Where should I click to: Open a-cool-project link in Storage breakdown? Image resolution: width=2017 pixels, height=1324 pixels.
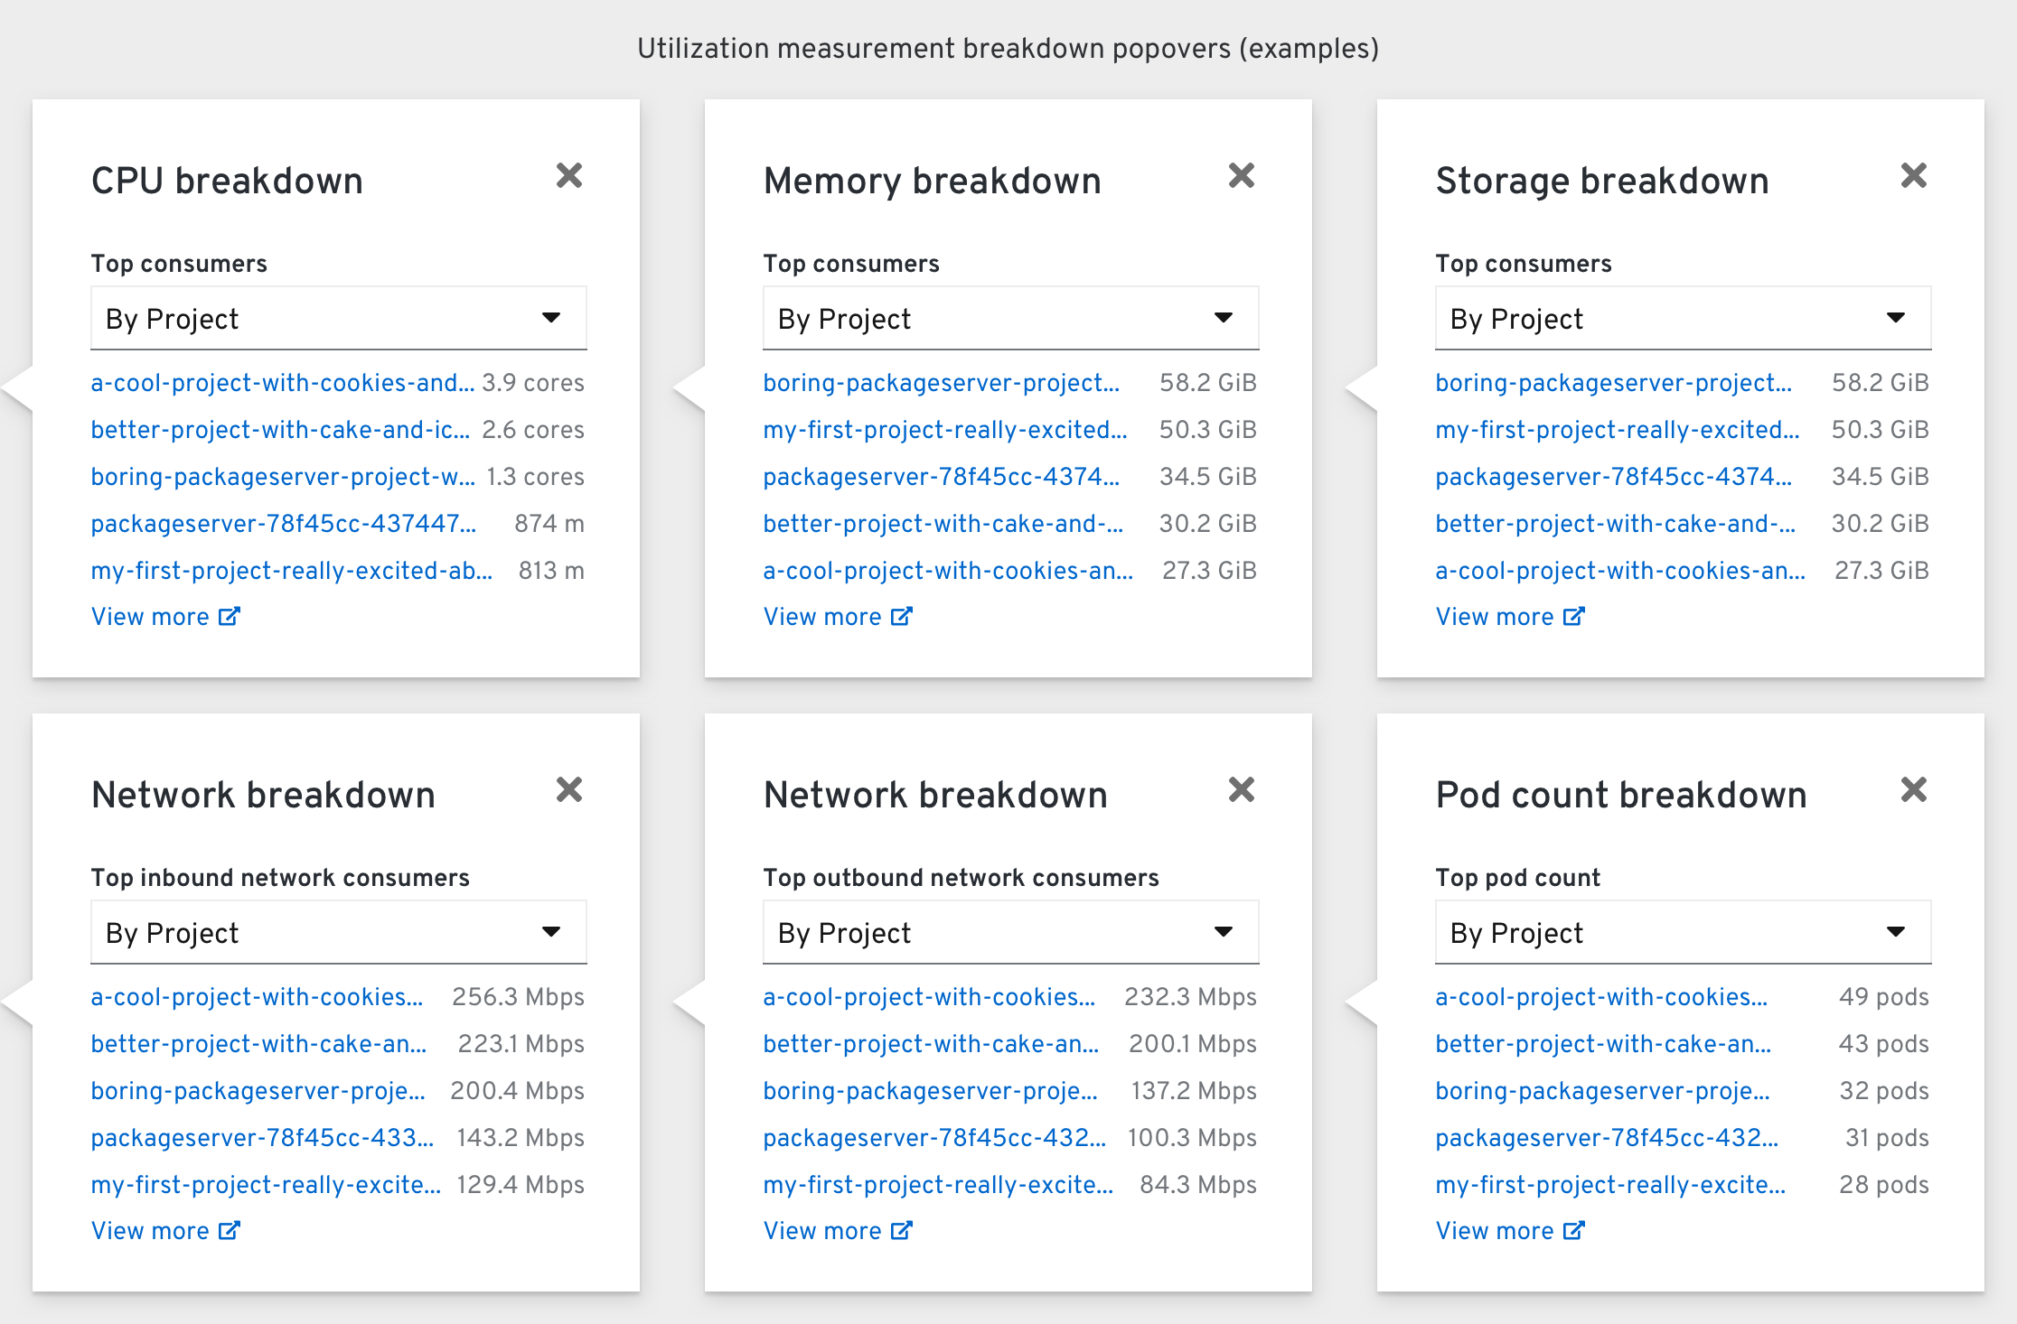click(x=1620, y=571)
